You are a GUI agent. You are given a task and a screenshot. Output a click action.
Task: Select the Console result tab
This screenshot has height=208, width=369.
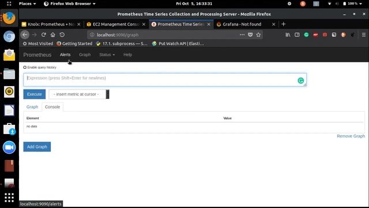click(52, 107)
